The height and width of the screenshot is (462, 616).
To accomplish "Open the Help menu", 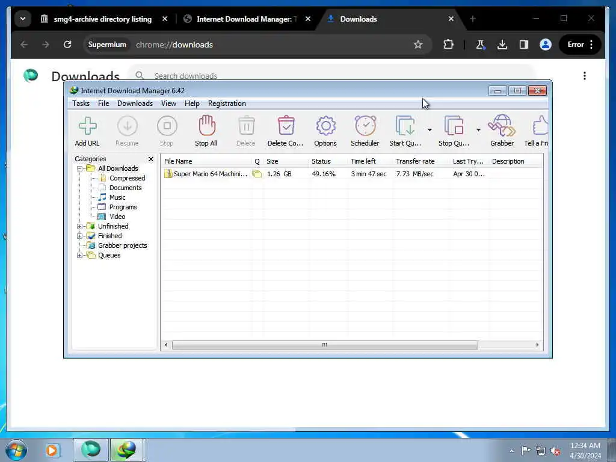I will (x=192, y=103).
